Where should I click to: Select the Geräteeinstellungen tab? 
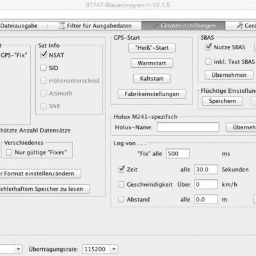click(x=183, y=26)
